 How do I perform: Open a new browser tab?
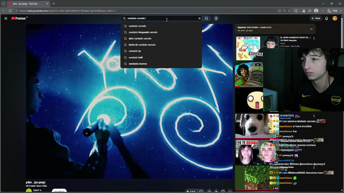click(54, 3)
